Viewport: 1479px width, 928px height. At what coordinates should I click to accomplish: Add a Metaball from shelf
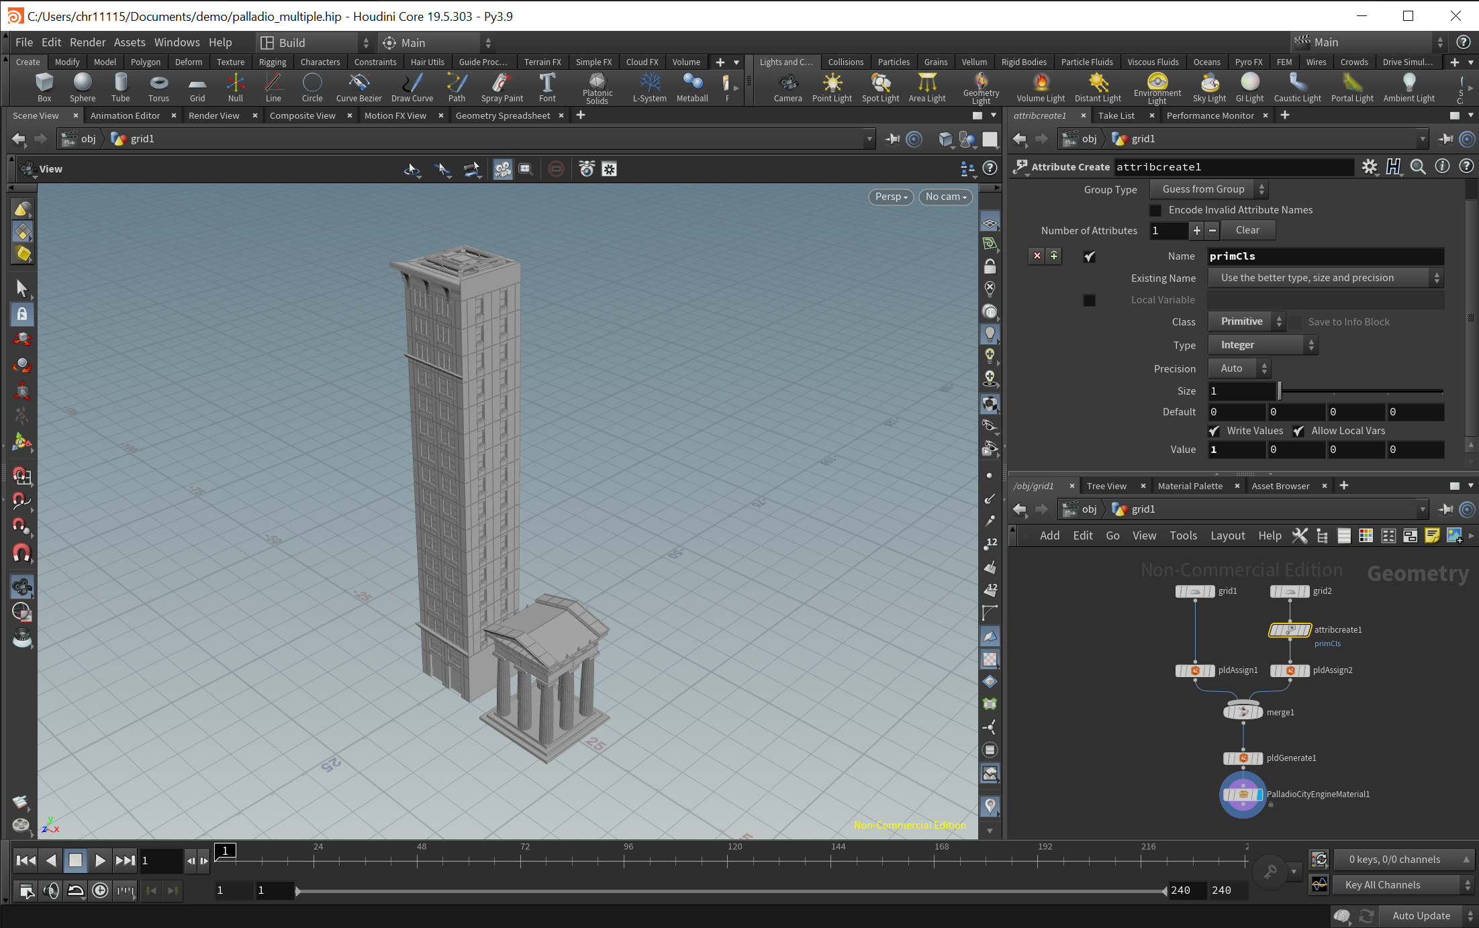(x=692, y=87)
